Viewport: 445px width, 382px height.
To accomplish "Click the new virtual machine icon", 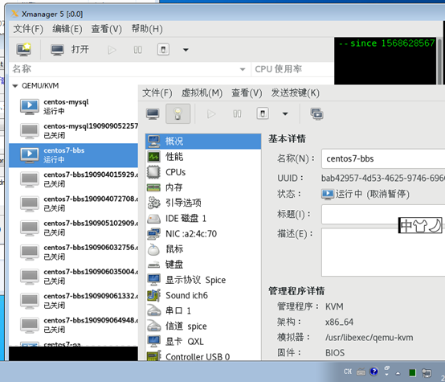I will (24, 49).
